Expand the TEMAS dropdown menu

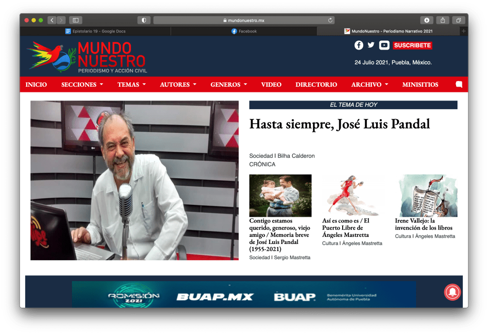coord(132,84)
